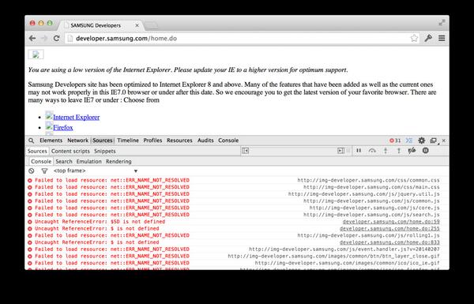Click the DevTools search magnifier icon
The width and height of the screenshot is (474, 304).
[x=31, y=141]
